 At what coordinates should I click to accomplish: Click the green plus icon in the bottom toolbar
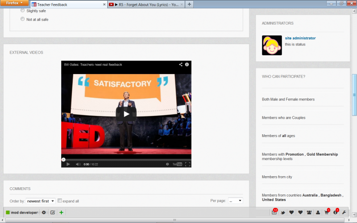click(x=61, y=212)
